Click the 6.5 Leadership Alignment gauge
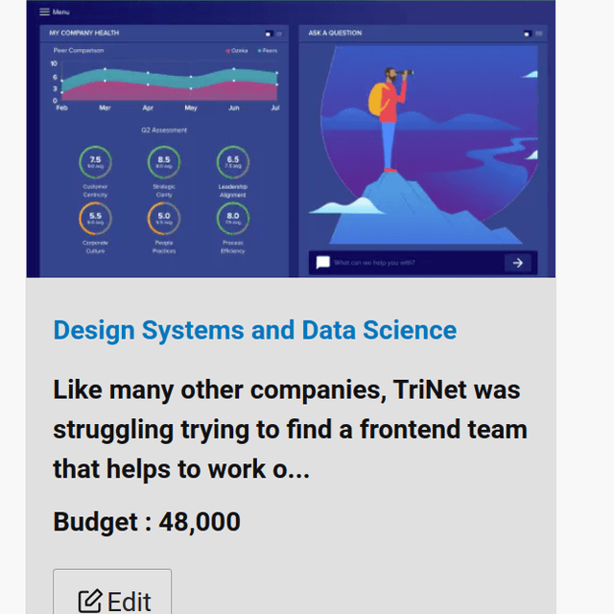The image size is (614, 614). tap(232, 162)
